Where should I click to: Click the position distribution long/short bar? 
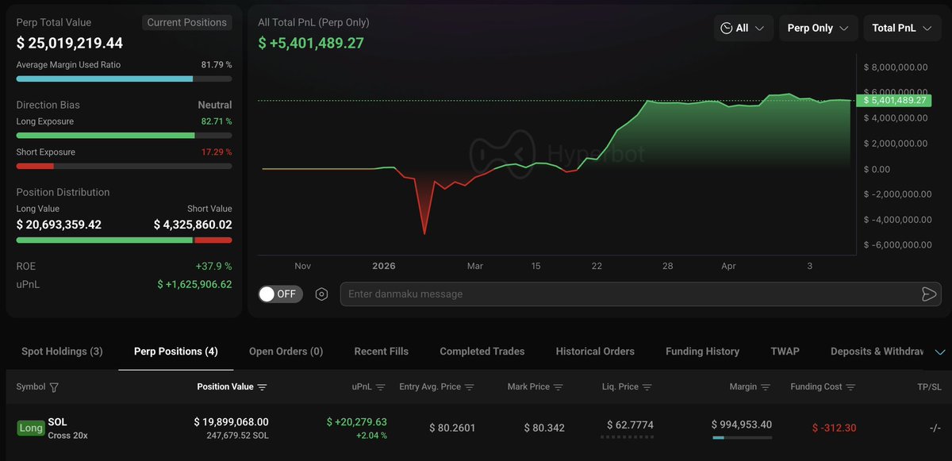pyautogui.click(x=124, y=240)
